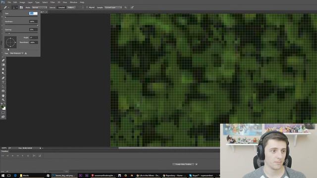Click the Hardness percentage field
This screenshot has height=178, width=317.
pos(33,22)
